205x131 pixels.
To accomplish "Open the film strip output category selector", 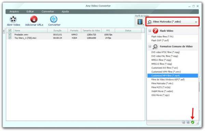I will 140,22.
